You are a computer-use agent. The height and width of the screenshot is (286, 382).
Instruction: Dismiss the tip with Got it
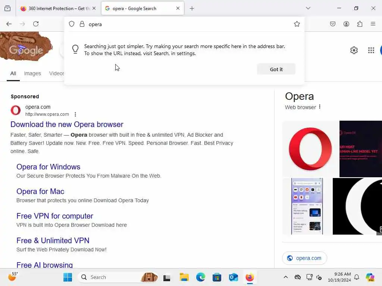[x=276, y=69]
